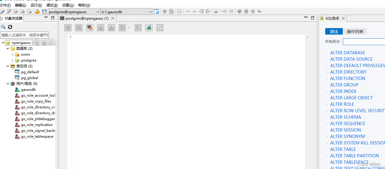
Task: Open the 文件(F) menu
Action: tap(6, 5)
